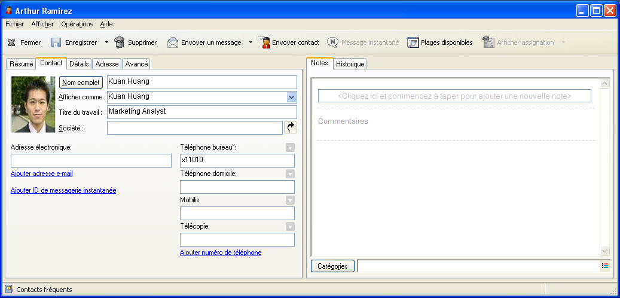Image resolution: width=620 pixels, height=298 pixels.
Task: Click the Plages disponibles toolbar label
Action: click(447, 42)
